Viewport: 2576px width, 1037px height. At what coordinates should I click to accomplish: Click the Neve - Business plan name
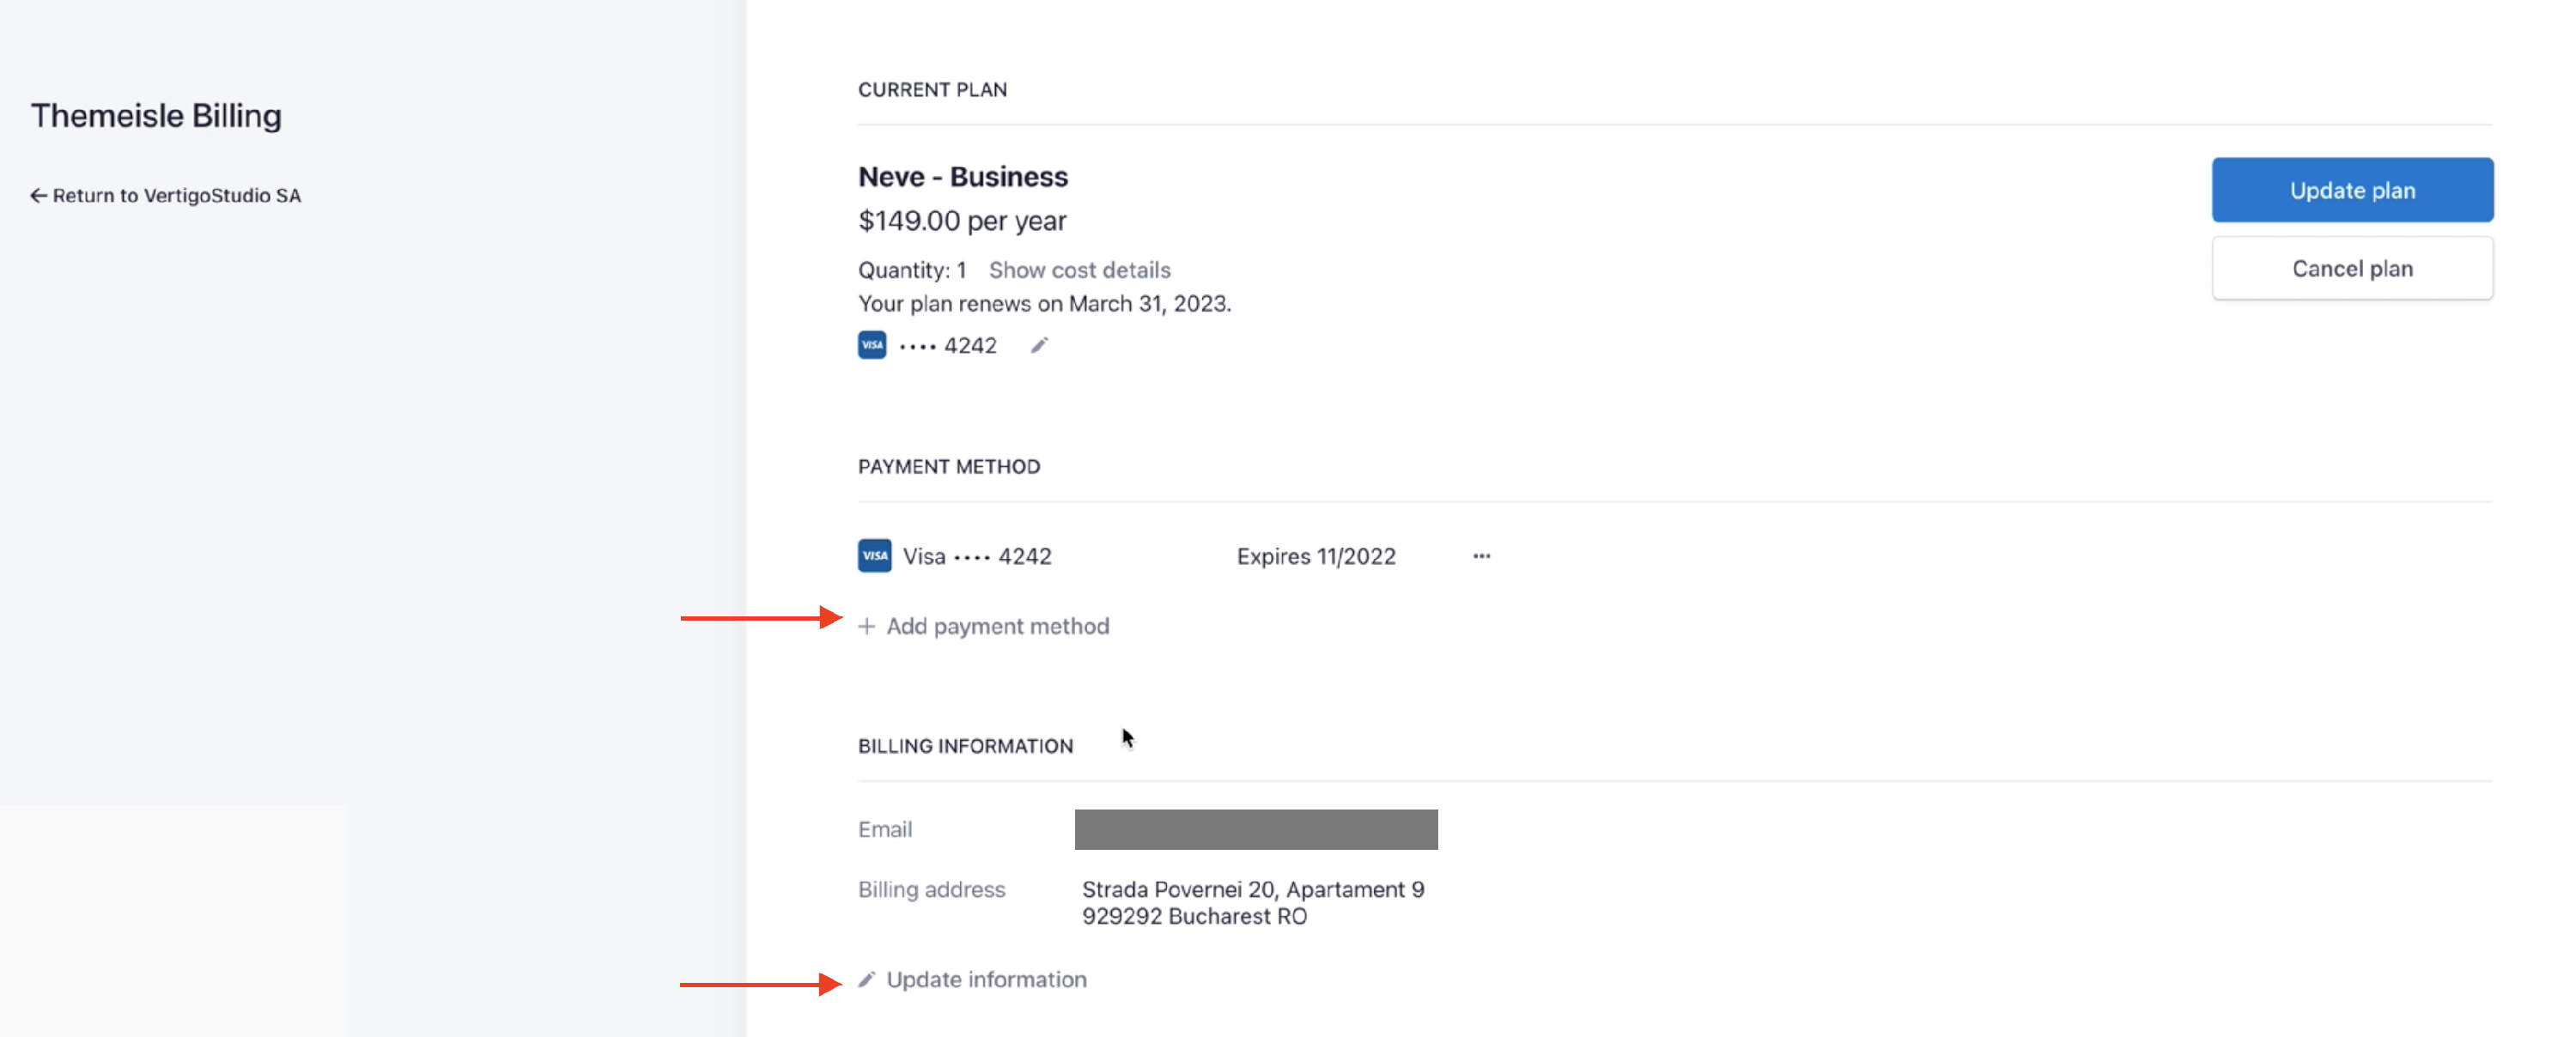point(962,177)
